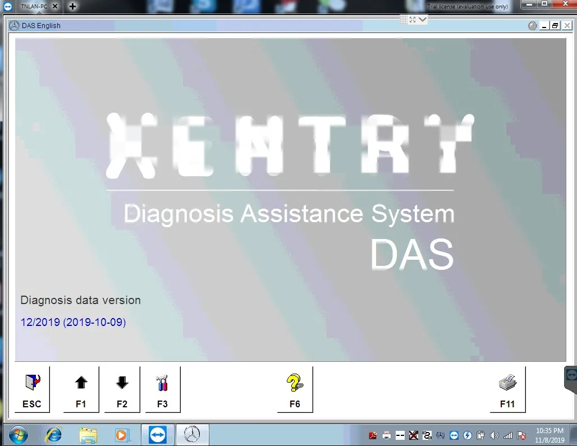Click the F2 down arrow button
Image resolution: width=577 pixels, height=446 pixels.
point(122,389)
